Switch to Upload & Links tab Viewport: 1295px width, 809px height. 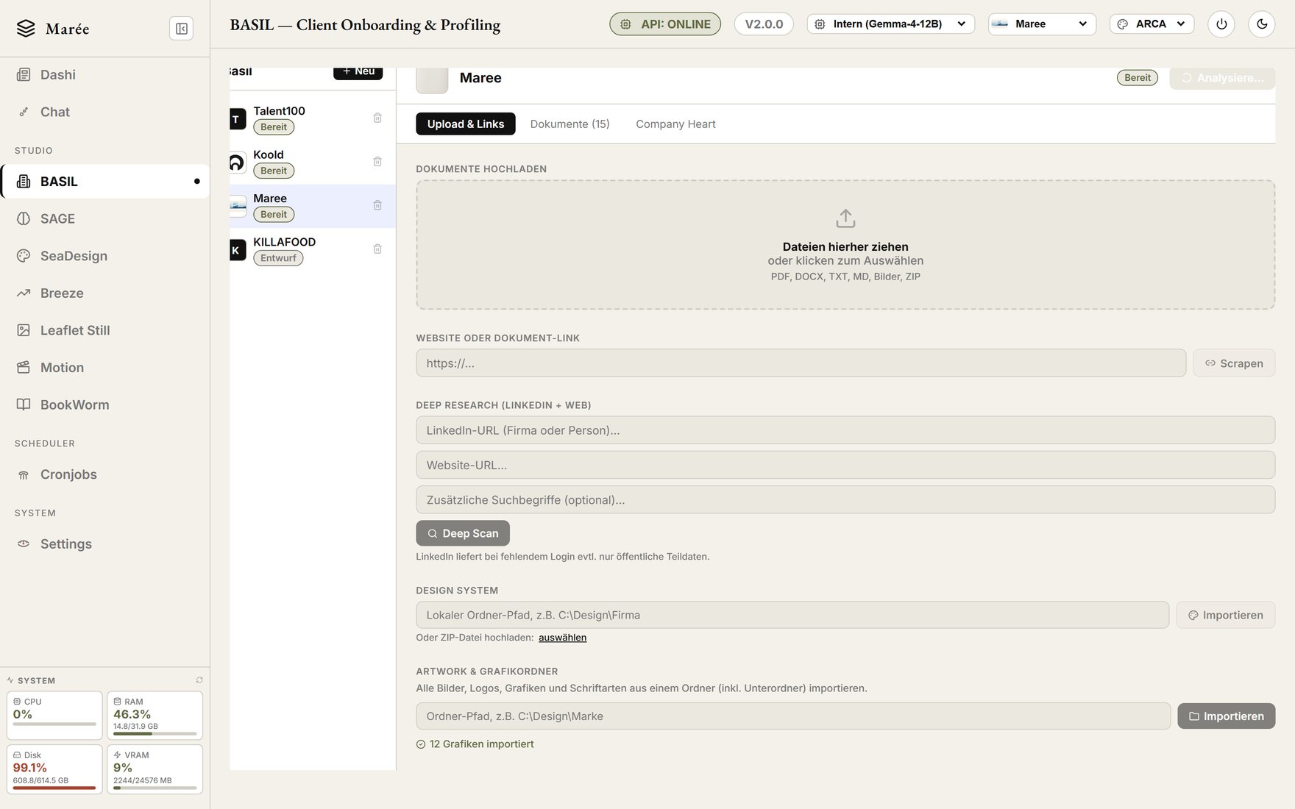point(466,124)
